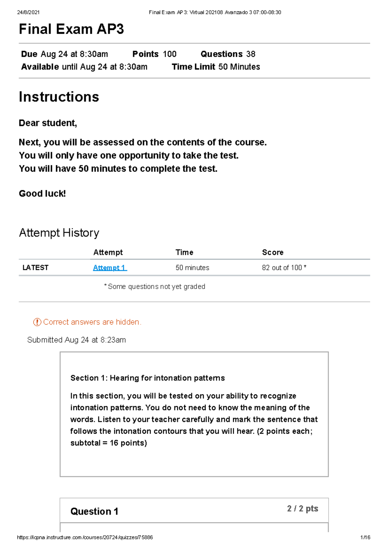The image size is (388, 550).
Task: Click the Submitted Aug 24 timestamp
Action: (77, 340)
